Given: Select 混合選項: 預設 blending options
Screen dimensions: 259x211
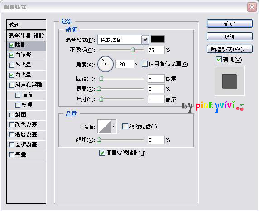Looking at the screenshot, I should tap(26, 36).
